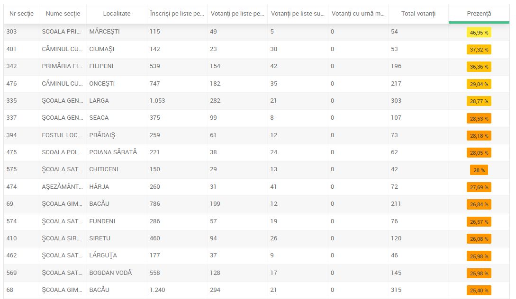Click section number 476 cell

coord(11,84)
